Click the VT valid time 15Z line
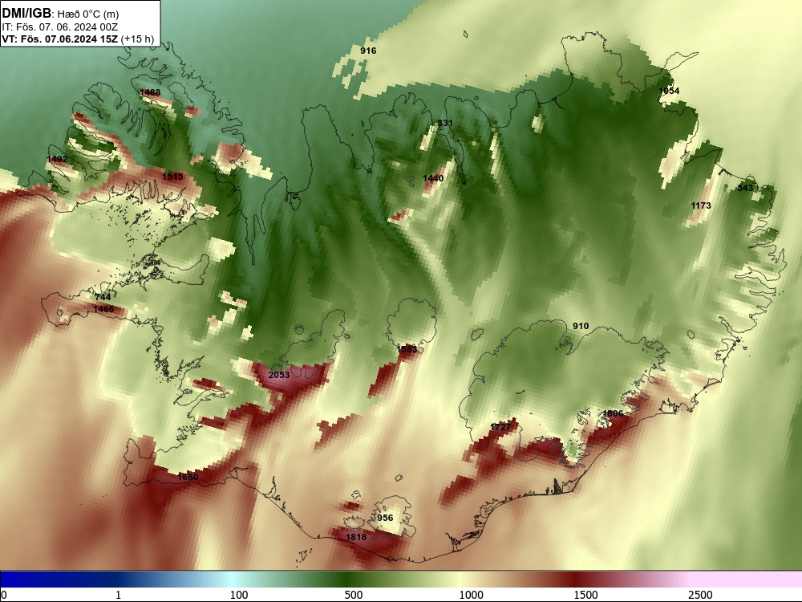The image size is (802, 602). (78, 39)
